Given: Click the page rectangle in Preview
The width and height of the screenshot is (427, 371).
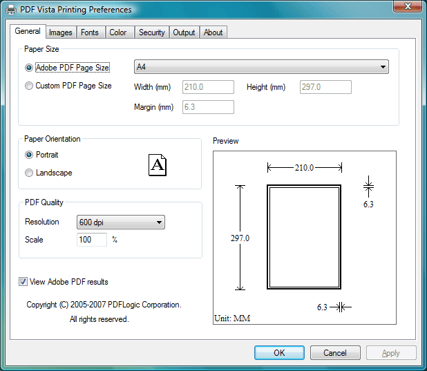Looking at the screenshot, I should 304,237.
